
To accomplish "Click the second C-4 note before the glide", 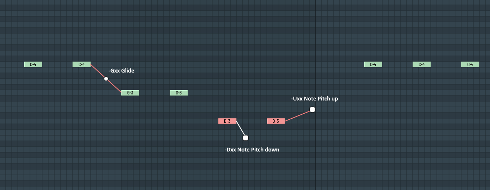I will pos(82,65).
